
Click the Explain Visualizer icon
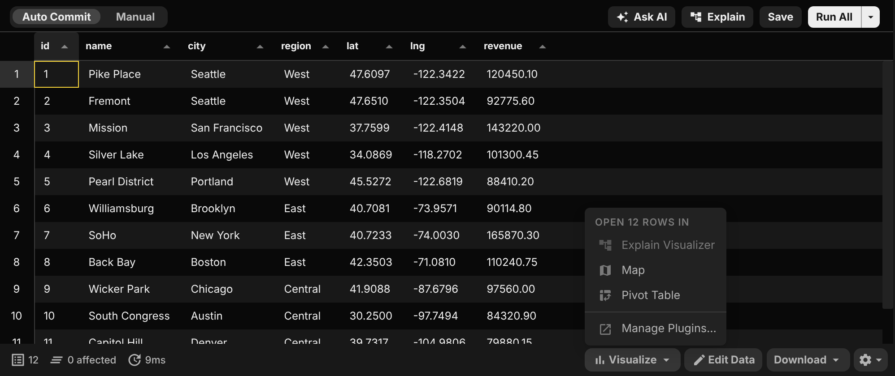[605, 245]
